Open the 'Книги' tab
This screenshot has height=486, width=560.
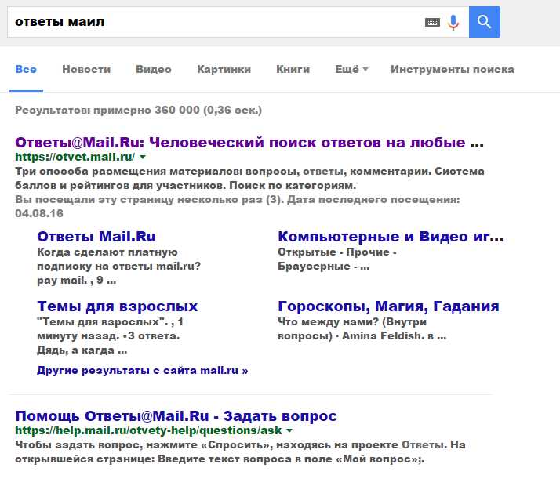pyautogui.click(x=293, y=69)
